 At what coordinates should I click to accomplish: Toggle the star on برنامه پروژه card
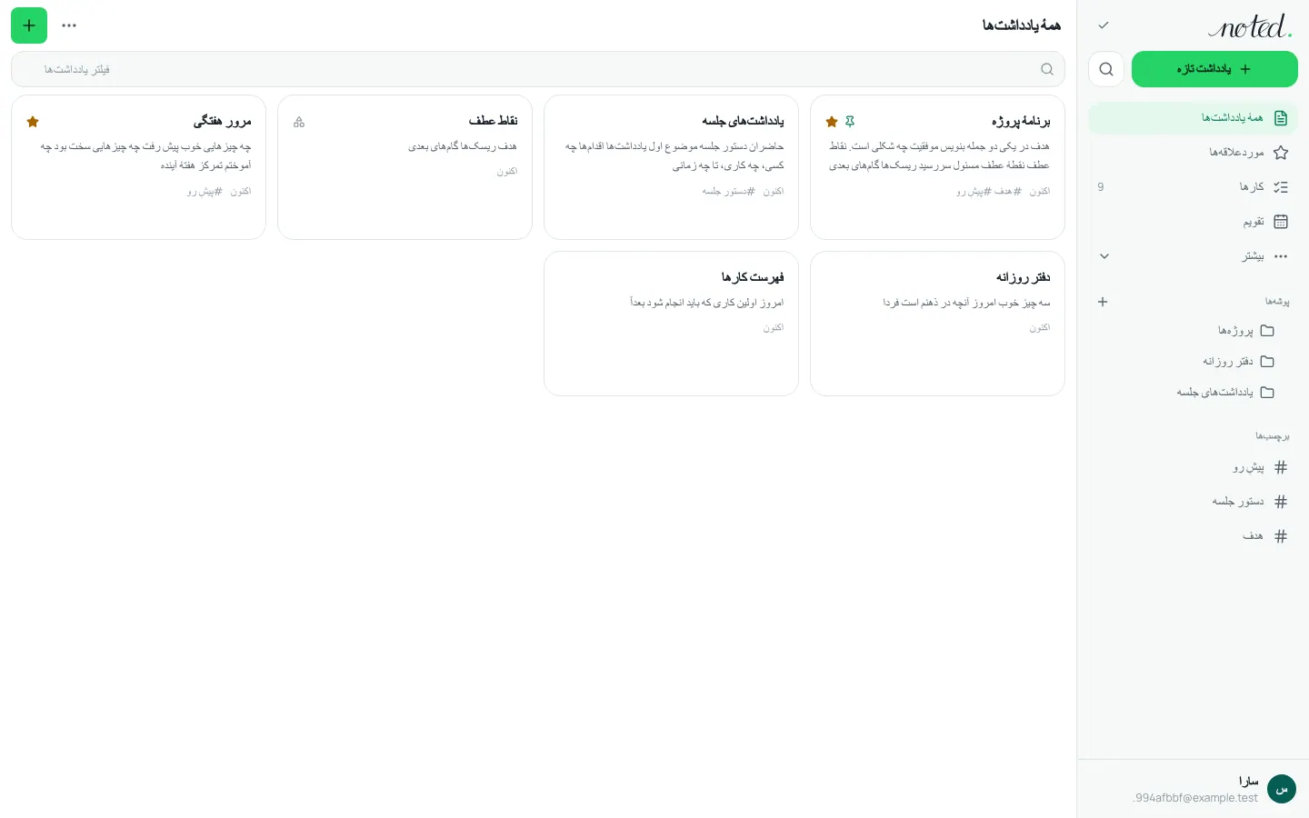[832, 121]
